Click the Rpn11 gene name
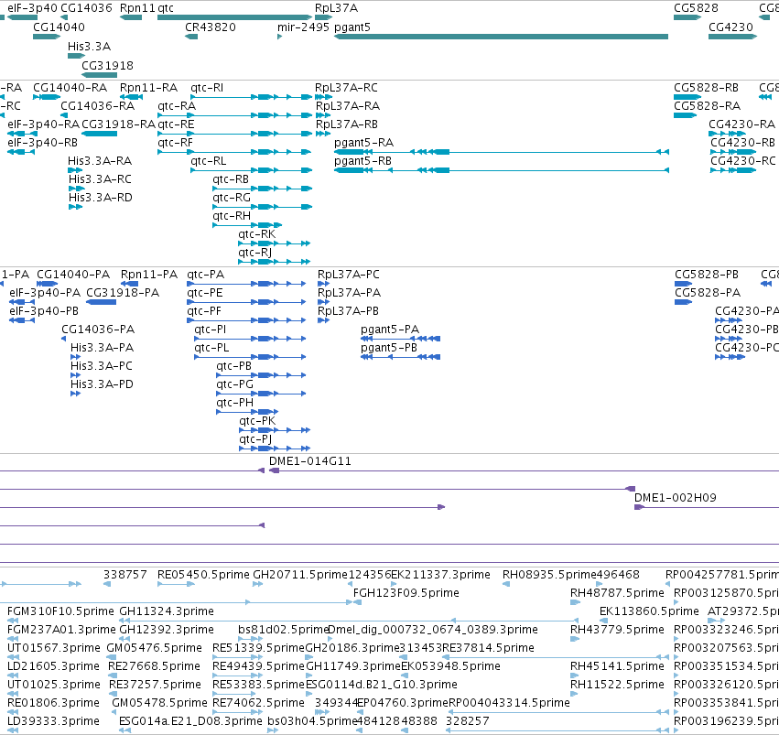Image resolution: width=779 pixels, height=735 pixels. (137, 8)
